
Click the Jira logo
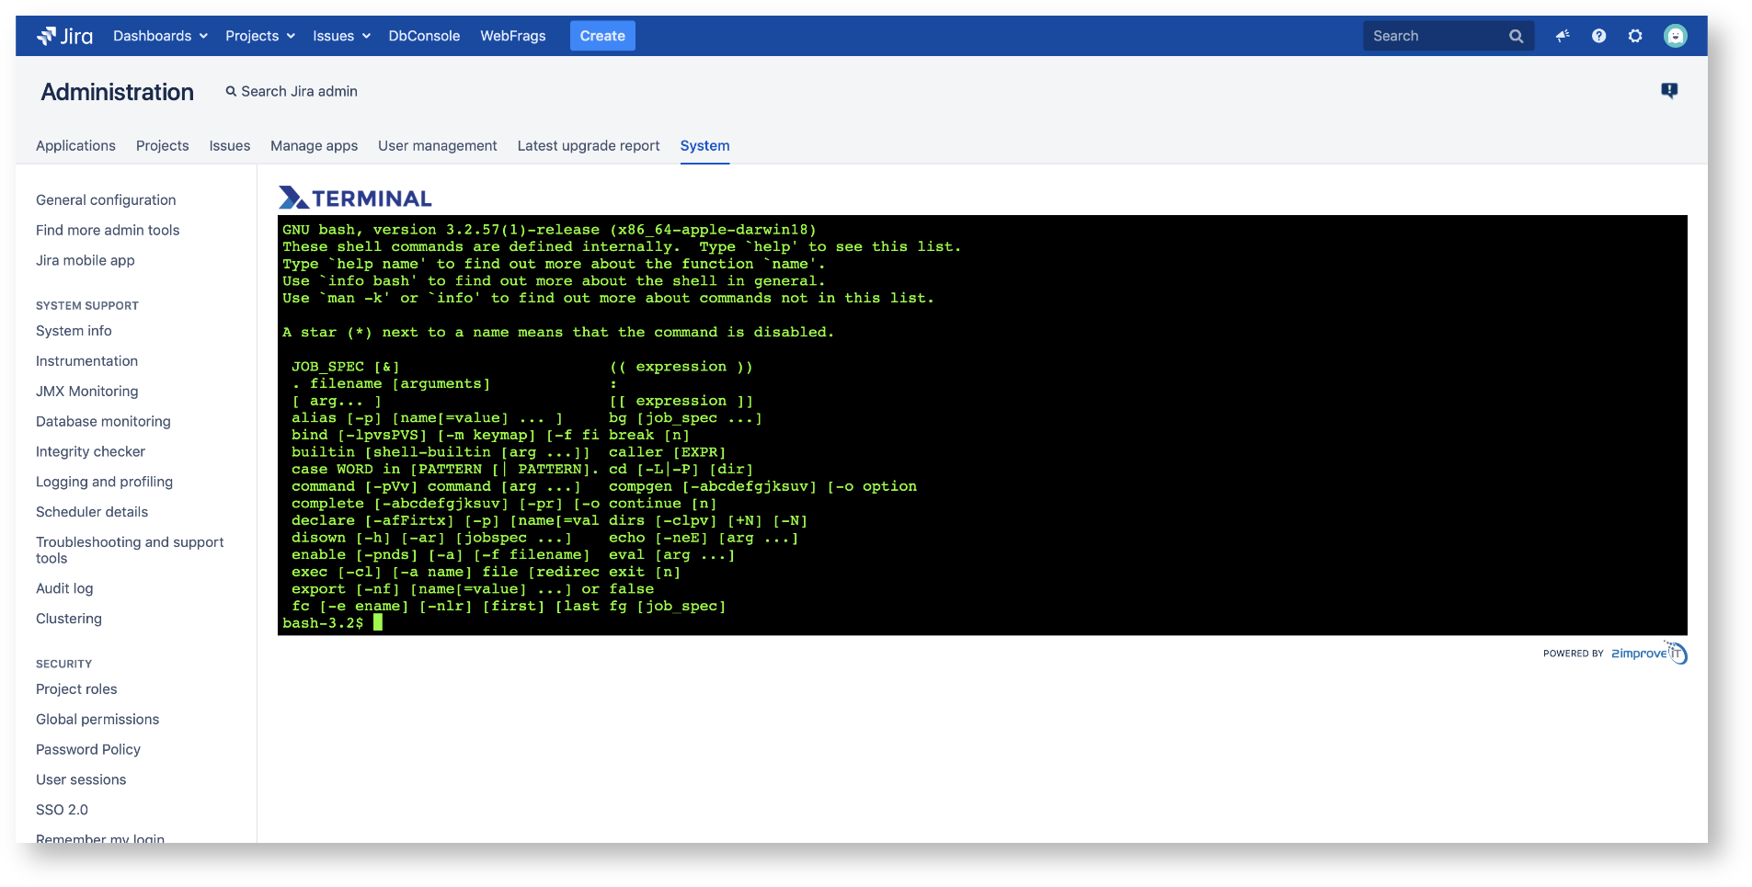click(64, 36)
